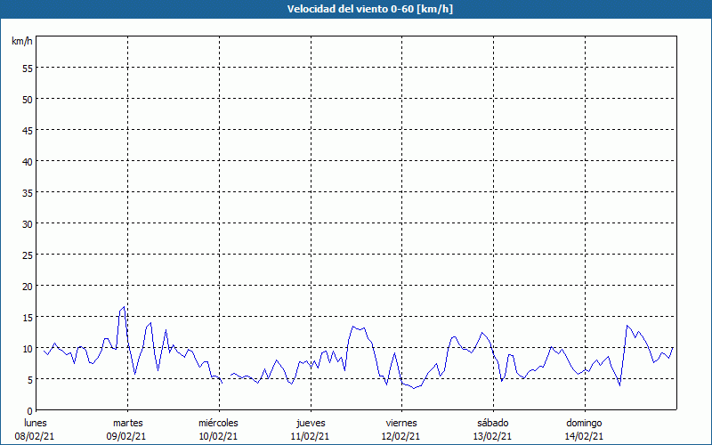Click the 'martes' day label
Viewport: 712px width, 445px height.
coord(128,424)
